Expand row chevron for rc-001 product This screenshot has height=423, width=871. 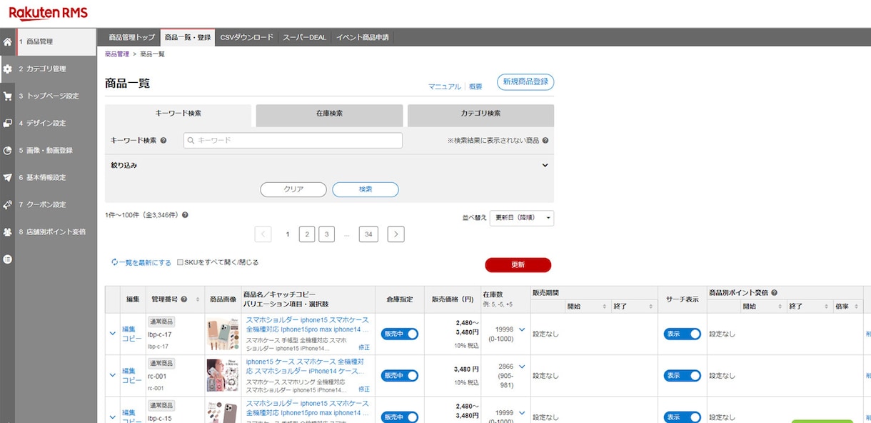tap(112, 374)
